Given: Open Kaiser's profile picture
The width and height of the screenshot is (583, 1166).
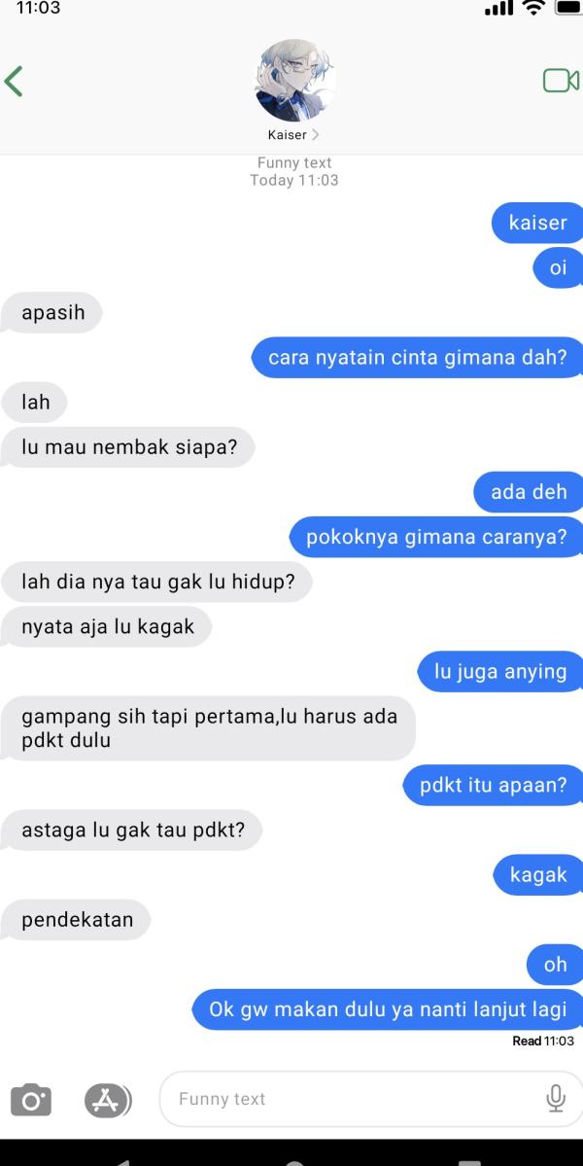Looking at the screenshot, I should [294, 81].
